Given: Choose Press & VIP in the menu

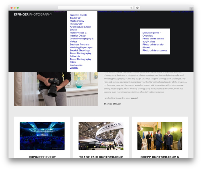Looking at the screenshot, I should (x=76, y=24).
